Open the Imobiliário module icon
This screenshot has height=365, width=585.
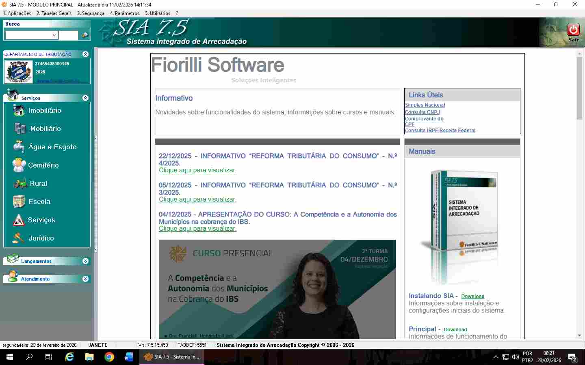coord(19,110)
